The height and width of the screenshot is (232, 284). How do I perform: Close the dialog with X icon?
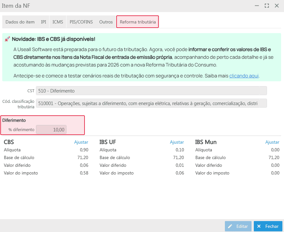pyautogui.click(x=276, y=6)
